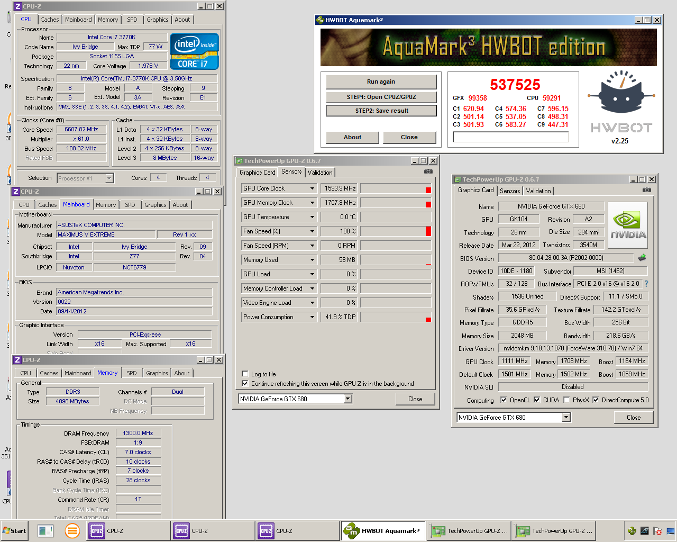
Task: Open the Validation tab in GPU-Z Sensors window
Action: [x=320, y=172]
